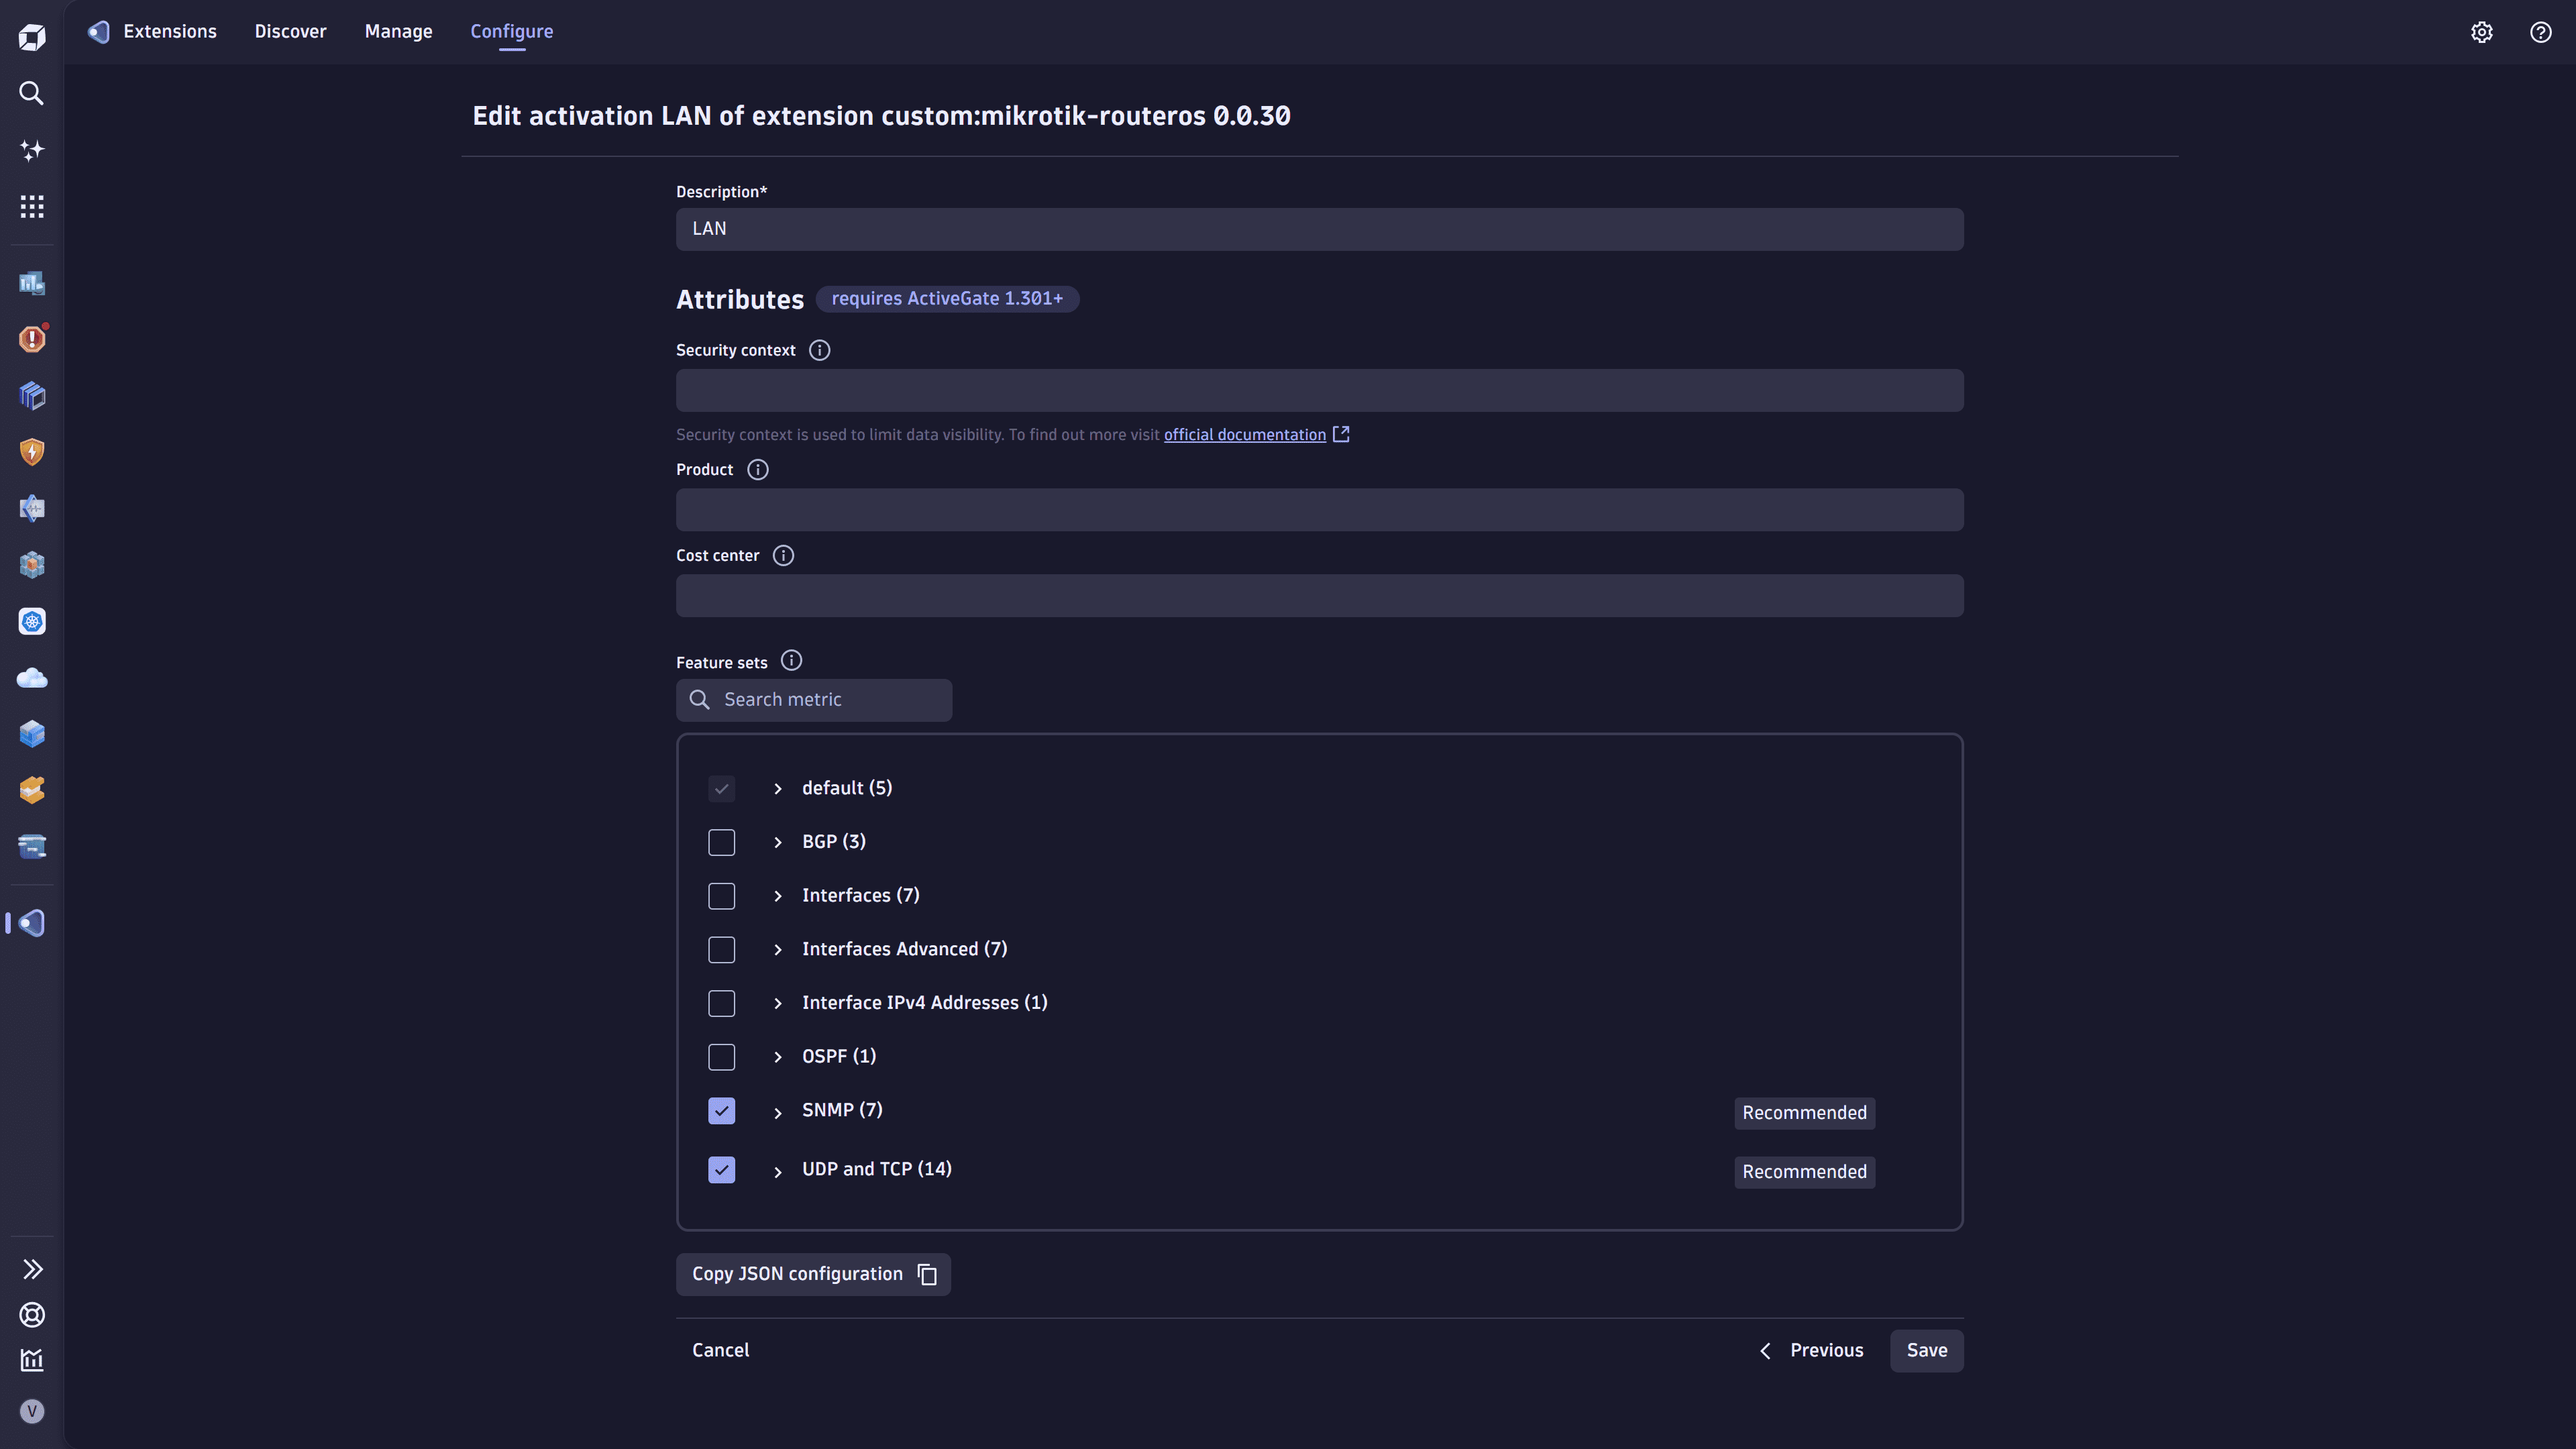The height and width of the screenshot is (1449, 2576).
Task: Open the blue hexagon app icon in sidebar
Action: click(32, 734)
